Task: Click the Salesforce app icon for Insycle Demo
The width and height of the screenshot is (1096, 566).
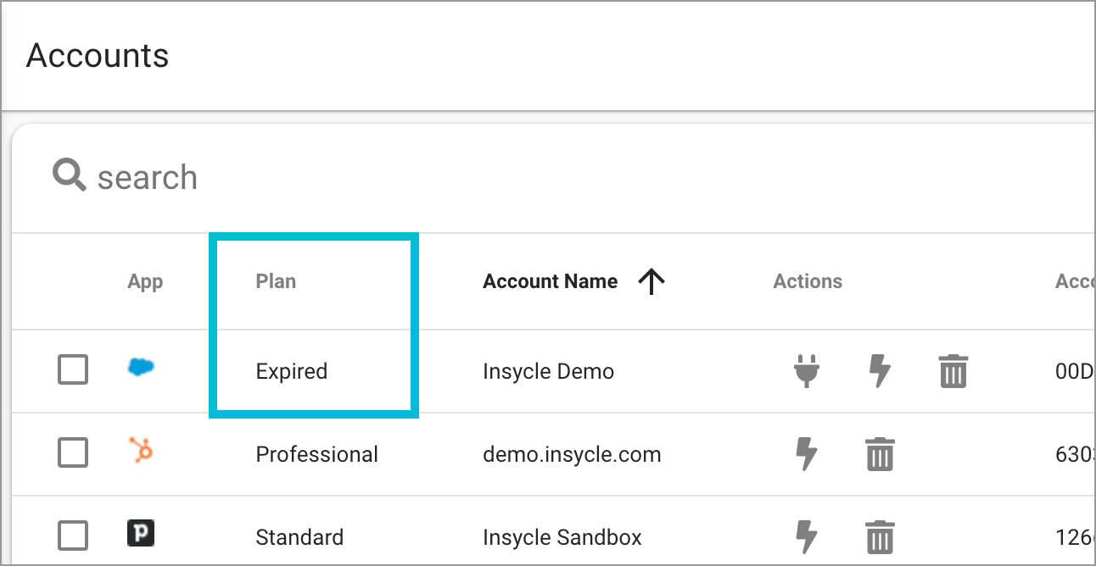Action: pos(141,368)
